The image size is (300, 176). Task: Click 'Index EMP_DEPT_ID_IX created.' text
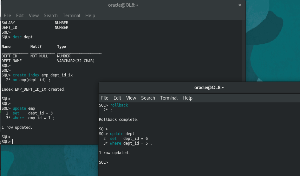(x=34, y=89)
